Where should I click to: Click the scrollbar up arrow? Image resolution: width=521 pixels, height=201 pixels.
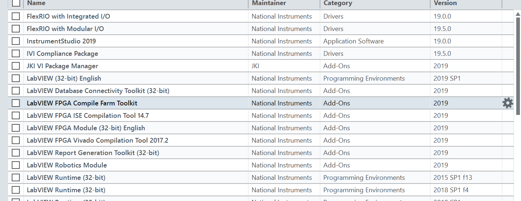(518, 15)
